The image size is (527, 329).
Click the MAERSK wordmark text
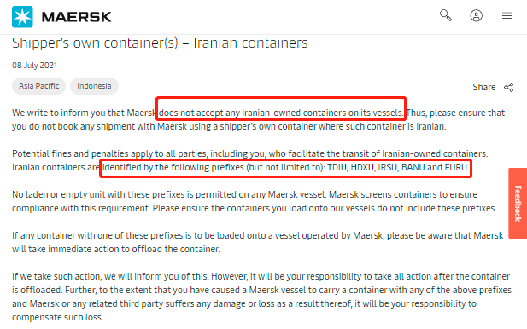click(x=77, y=17)
